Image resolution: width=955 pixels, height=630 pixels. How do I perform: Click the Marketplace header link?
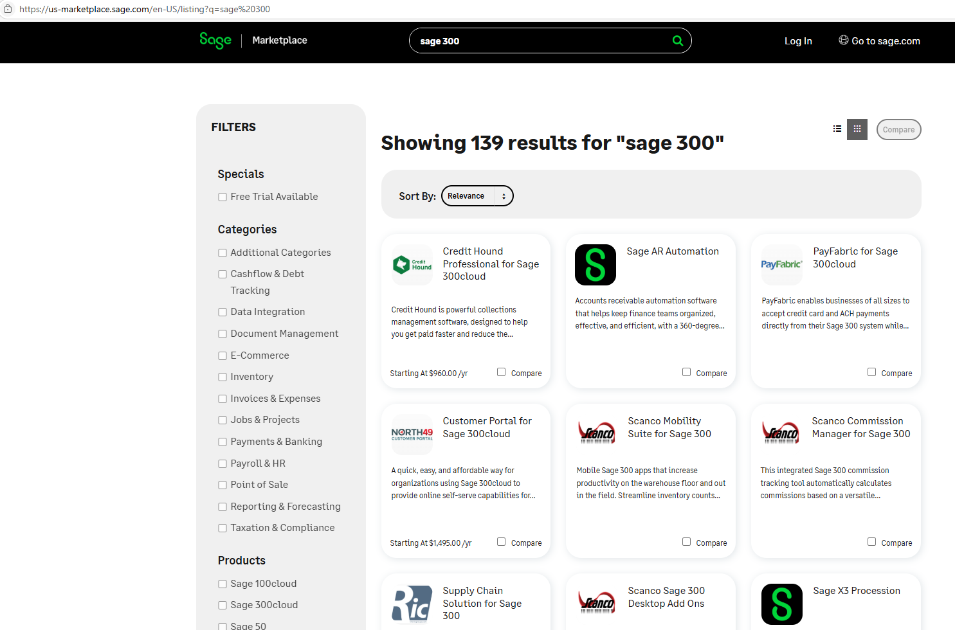point(280,40)
